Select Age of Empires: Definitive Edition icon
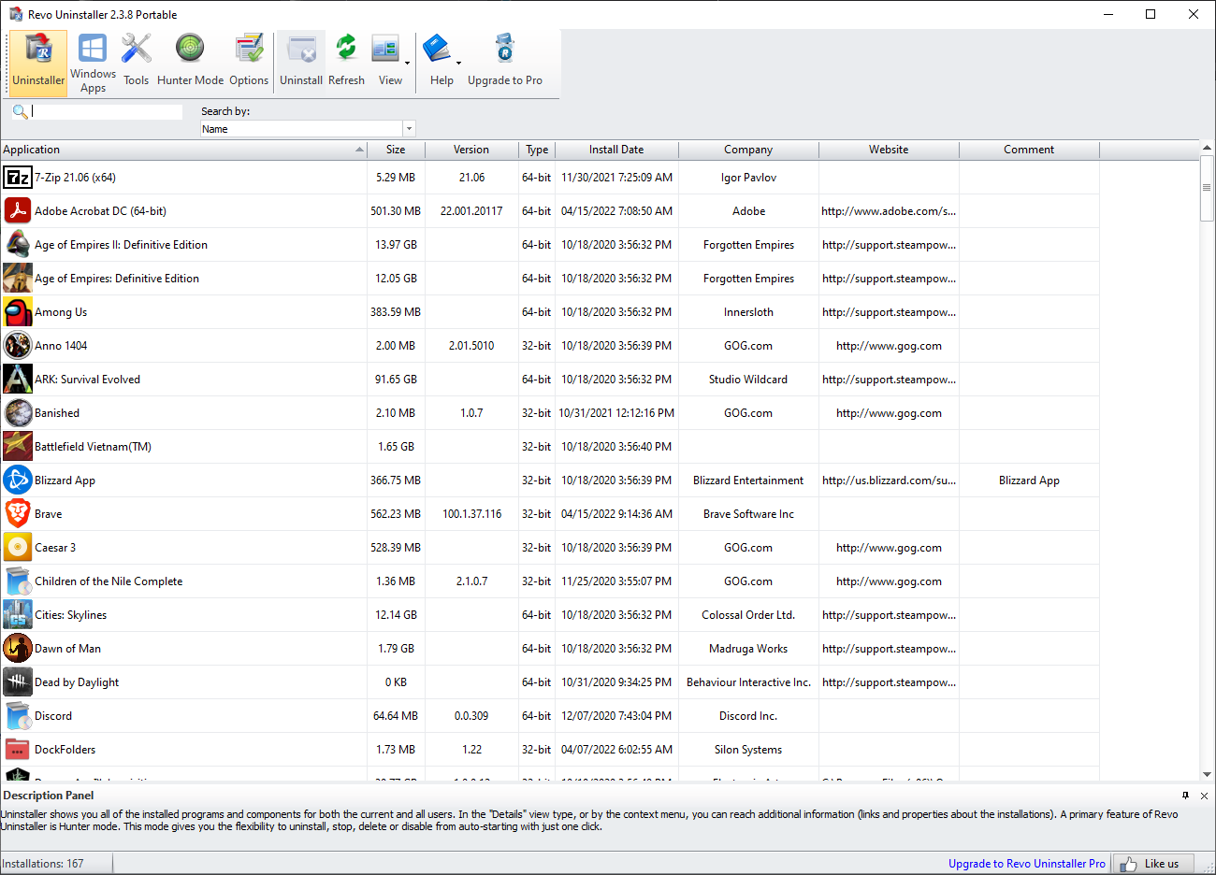 18,279
